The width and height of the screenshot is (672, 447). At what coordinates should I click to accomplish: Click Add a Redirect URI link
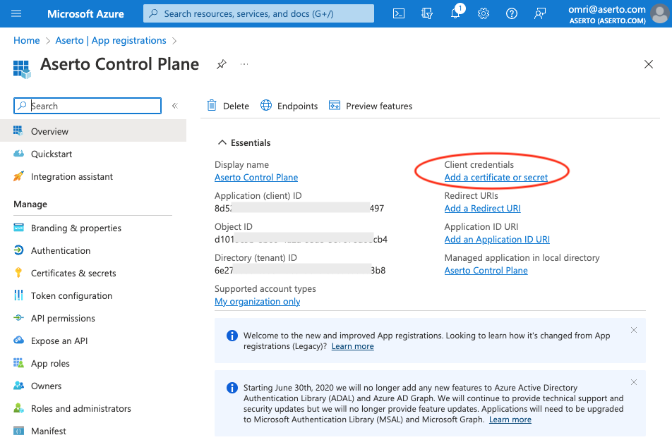tap(482, 208)
